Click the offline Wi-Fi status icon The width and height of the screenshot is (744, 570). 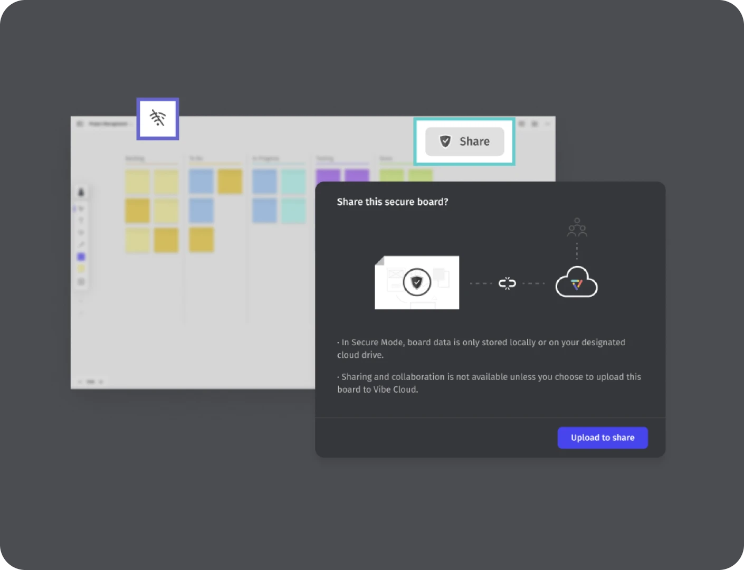[158, 119]
